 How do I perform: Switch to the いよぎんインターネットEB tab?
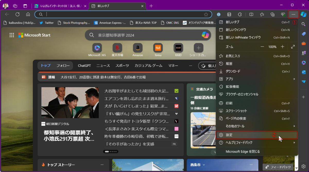(60, 6)
